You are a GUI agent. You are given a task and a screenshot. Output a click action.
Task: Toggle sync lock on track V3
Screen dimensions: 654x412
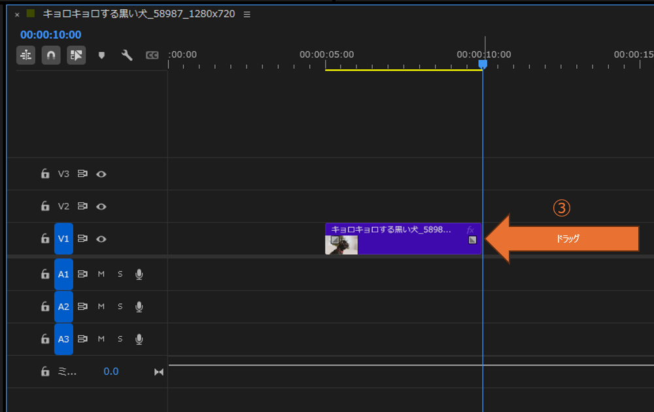pyautogui.click(x=82, y=174)
